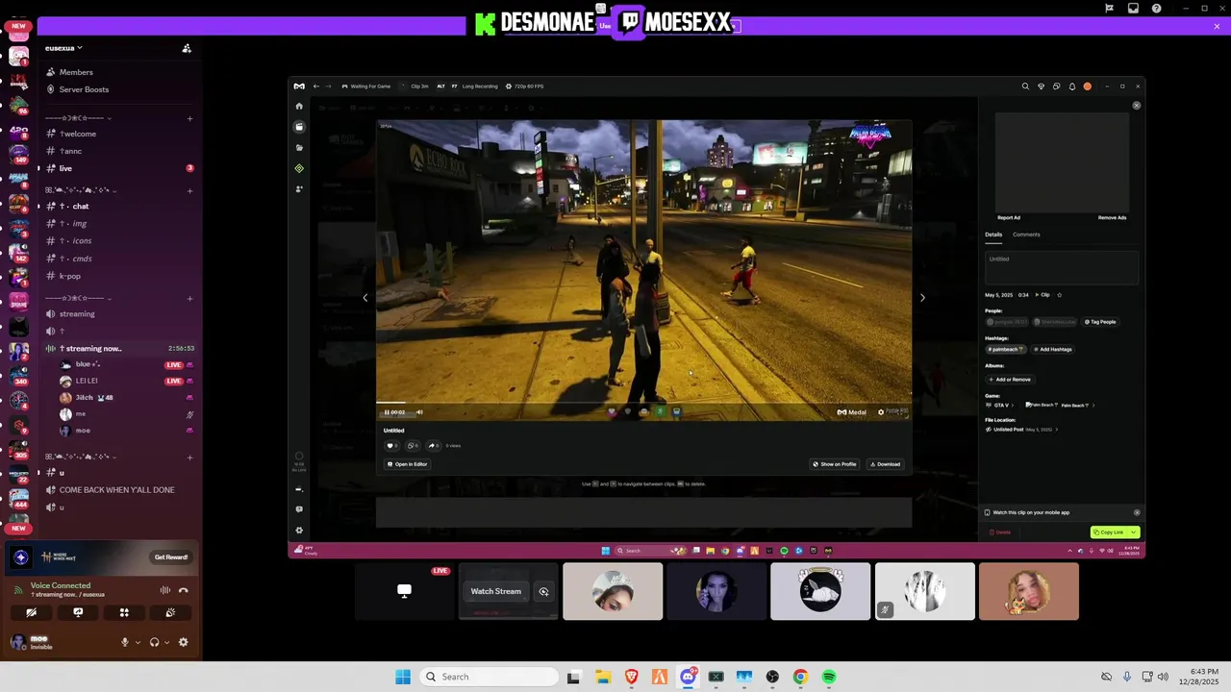Share the clip arrow button

pyautogui.click(x=433, y=446)
